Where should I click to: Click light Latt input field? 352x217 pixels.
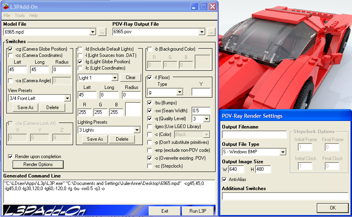[87, 95]
